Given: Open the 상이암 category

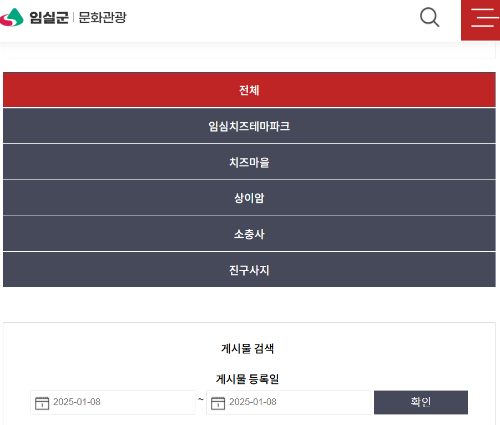Looking at the screenshot, I should pos(249,198).
